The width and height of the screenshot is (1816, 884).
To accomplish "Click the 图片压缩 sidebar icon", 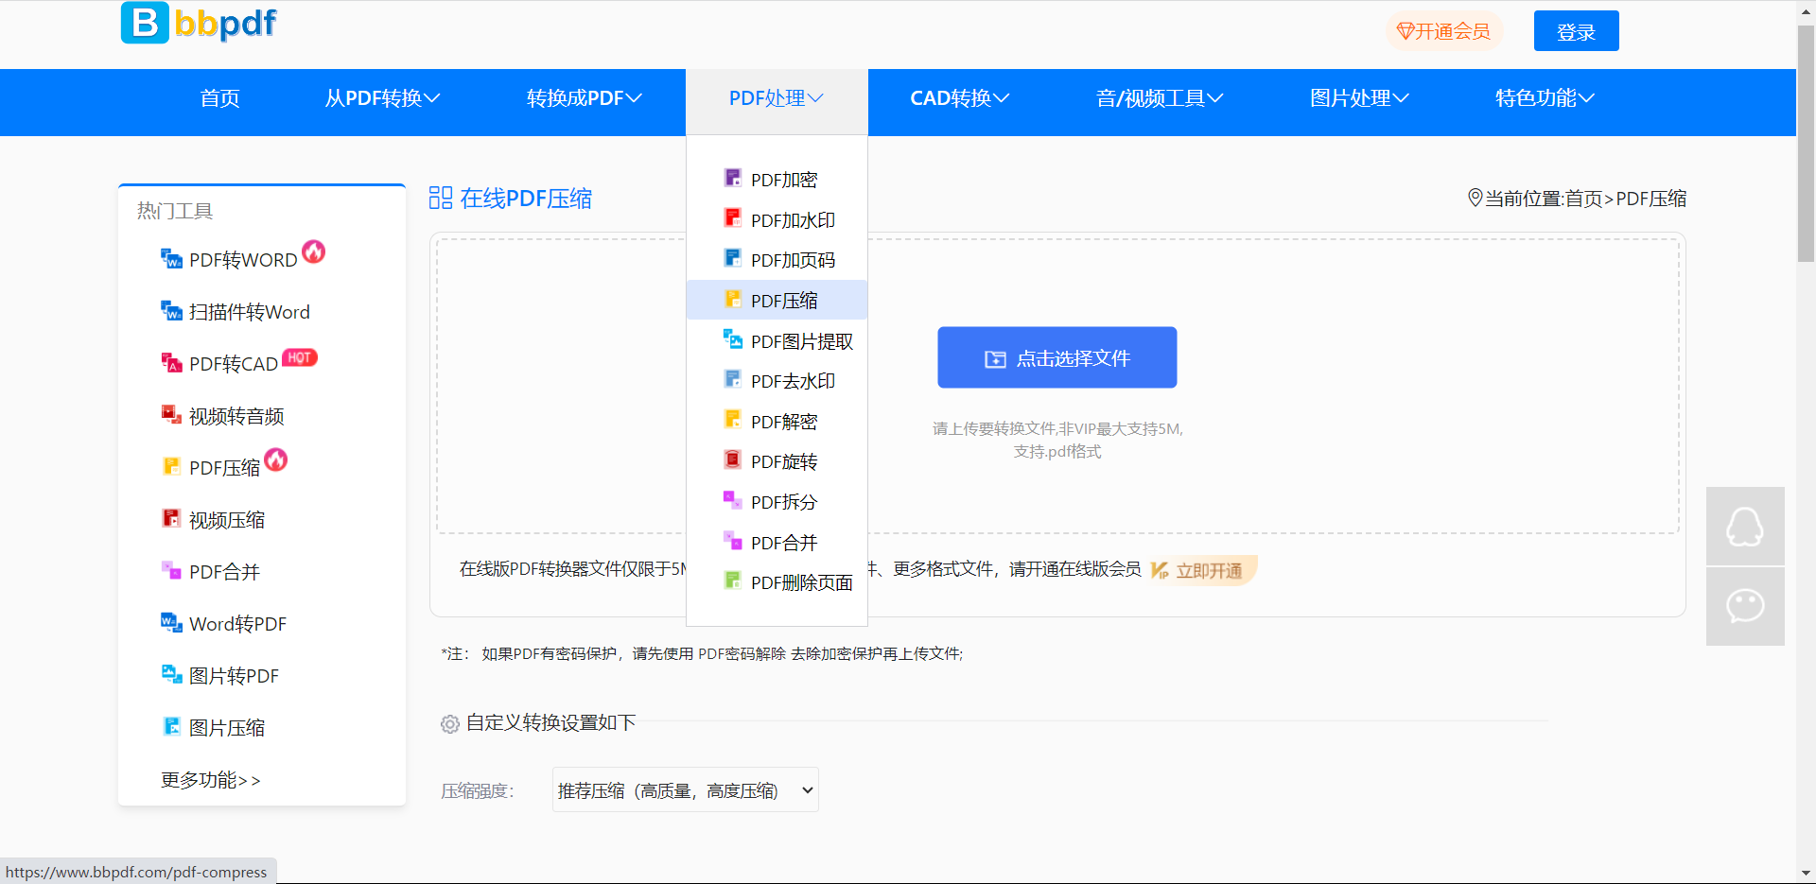I will click(x=171, y=727).
